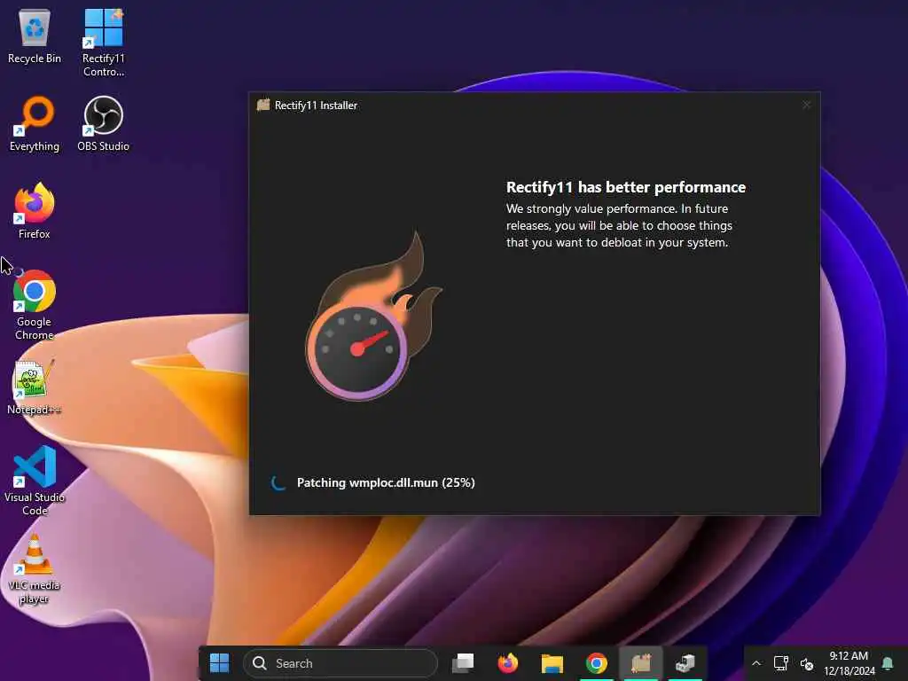Viewport: 908px width, 681px height.
Task: Click the Rectify11 Installer title bar icon
Action: click(263, 105)
